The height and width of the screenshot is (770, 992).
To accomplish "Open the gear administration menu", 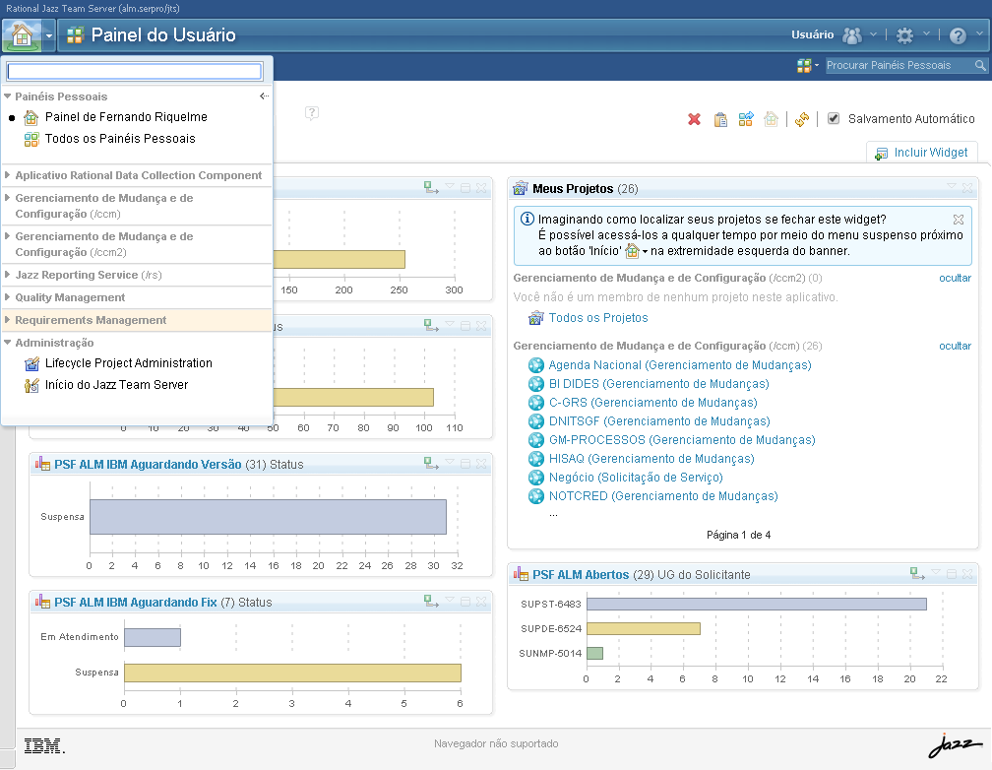I will 905,35.
